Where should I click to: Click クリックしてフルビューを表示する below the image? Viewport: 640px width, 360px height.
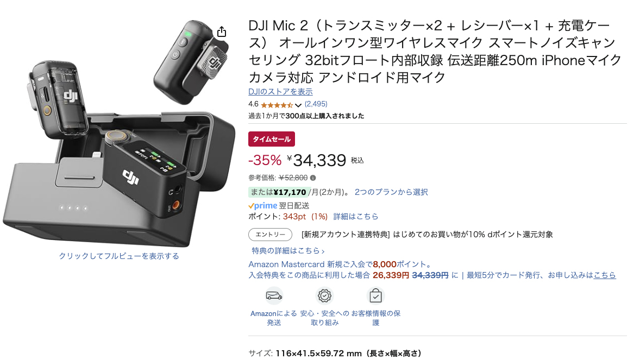pyautogui.click(x=119, y=256)
